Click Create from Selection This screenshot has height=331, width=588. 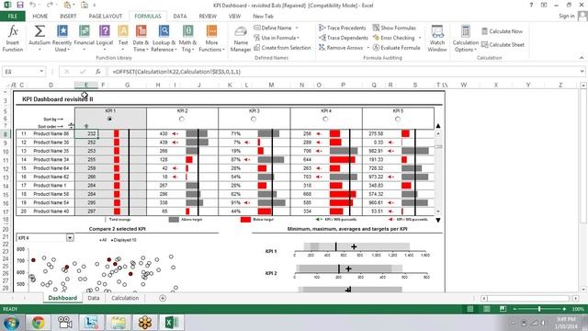[282, 48]
